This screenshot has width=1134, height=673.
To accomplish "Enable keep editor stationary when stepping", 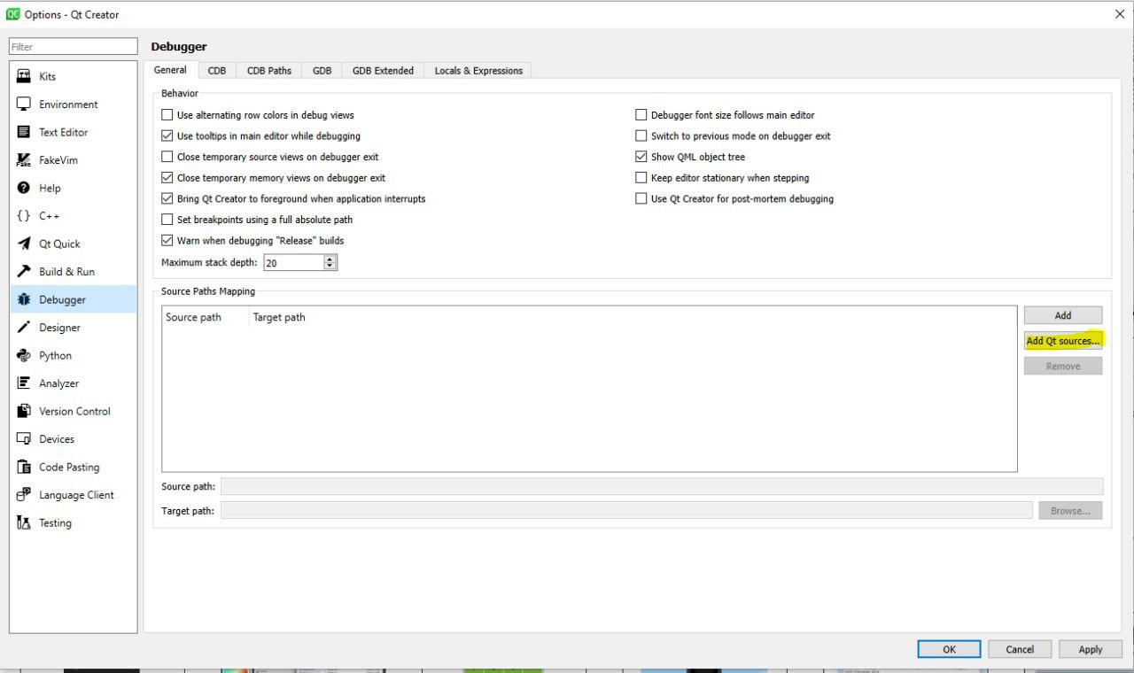I will (641, 178).
